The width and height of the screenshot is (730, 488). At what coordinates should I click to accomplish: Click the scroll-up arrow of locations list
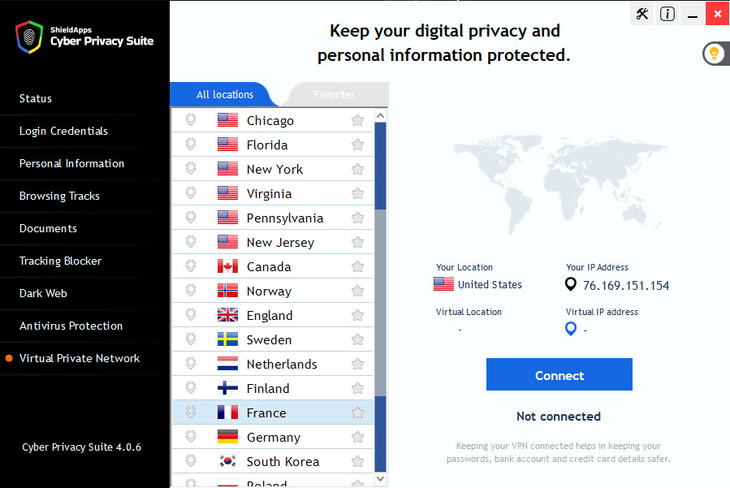[380, 115]
